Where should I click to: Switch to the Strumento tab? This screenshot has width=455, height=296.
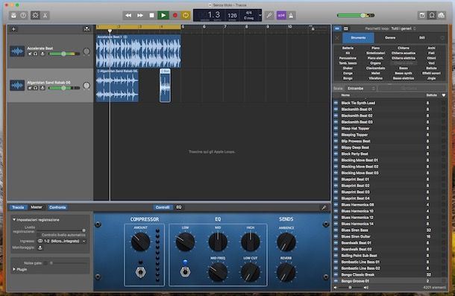pyautogui.click(x=358, y=38)
